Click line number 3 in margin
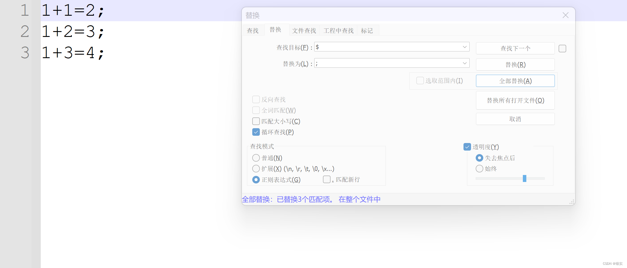The width and height of the screenshot is (627, 268). click(25, 53)
